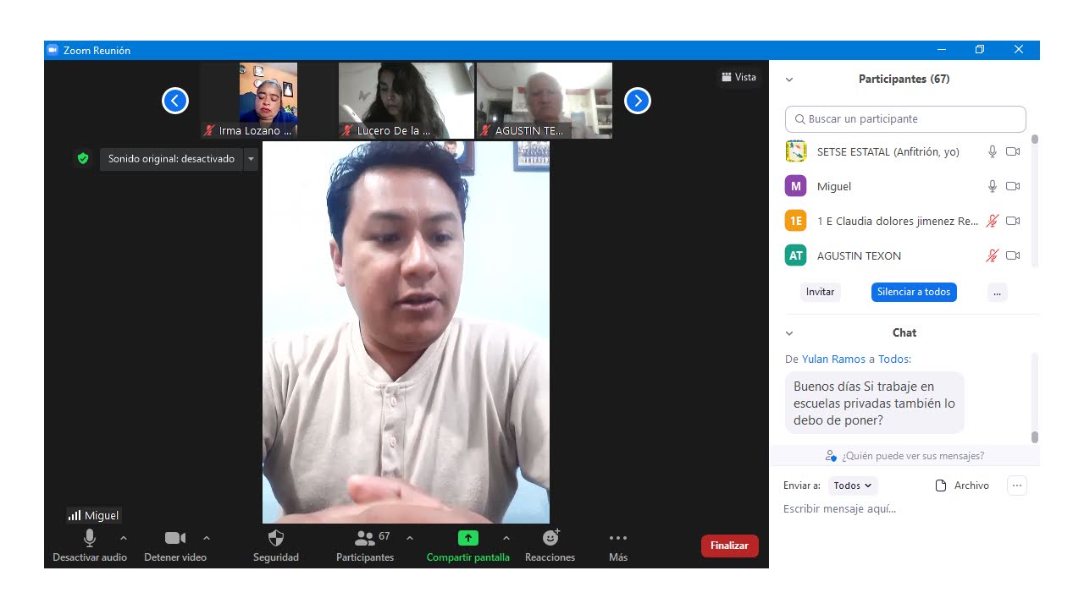Click Miguel's purple M avatar

tap(795, 186)
